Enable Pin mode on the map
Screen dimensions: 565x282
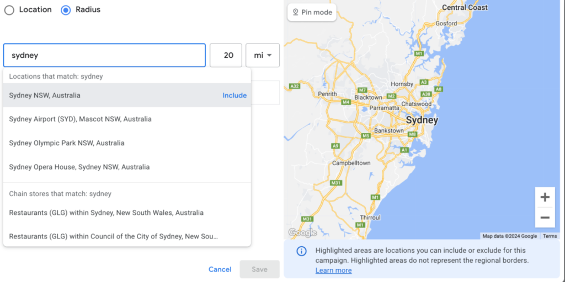(x=312, y=12)
